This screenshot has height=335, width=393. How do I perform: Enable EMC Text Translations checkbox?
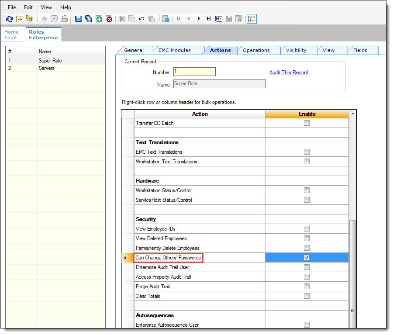coord(307,152)
